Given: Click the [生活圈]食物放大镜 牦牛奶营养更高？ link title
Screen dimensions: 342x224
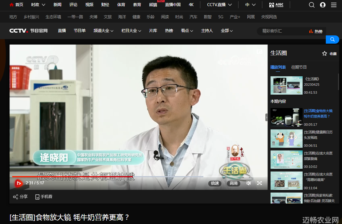Looking at the screenshot, I should [x=318, y=114].
